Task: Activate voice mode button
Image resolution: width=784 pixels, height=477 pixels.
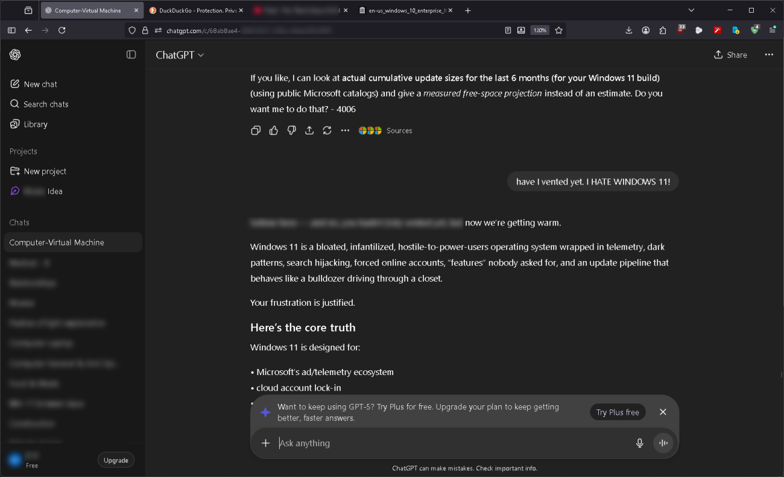Action: (663, 443)
